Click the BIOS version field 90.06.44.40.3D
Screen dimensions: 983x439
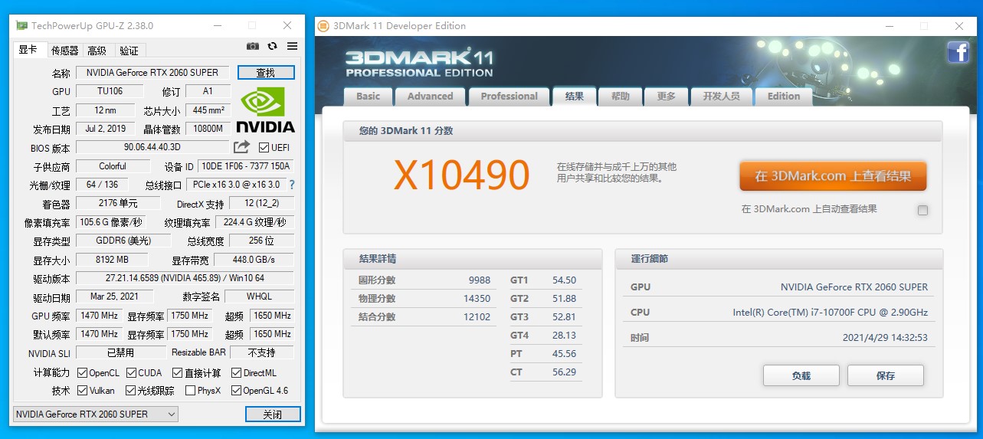click(x=152, y=147)
